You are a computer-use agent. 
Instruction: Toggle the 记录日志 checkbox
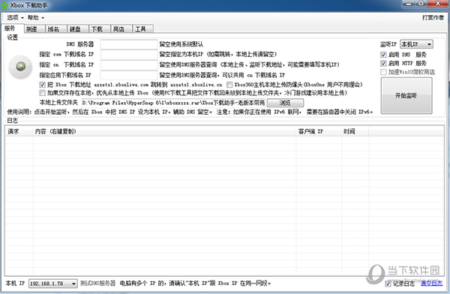pos(388,283)
